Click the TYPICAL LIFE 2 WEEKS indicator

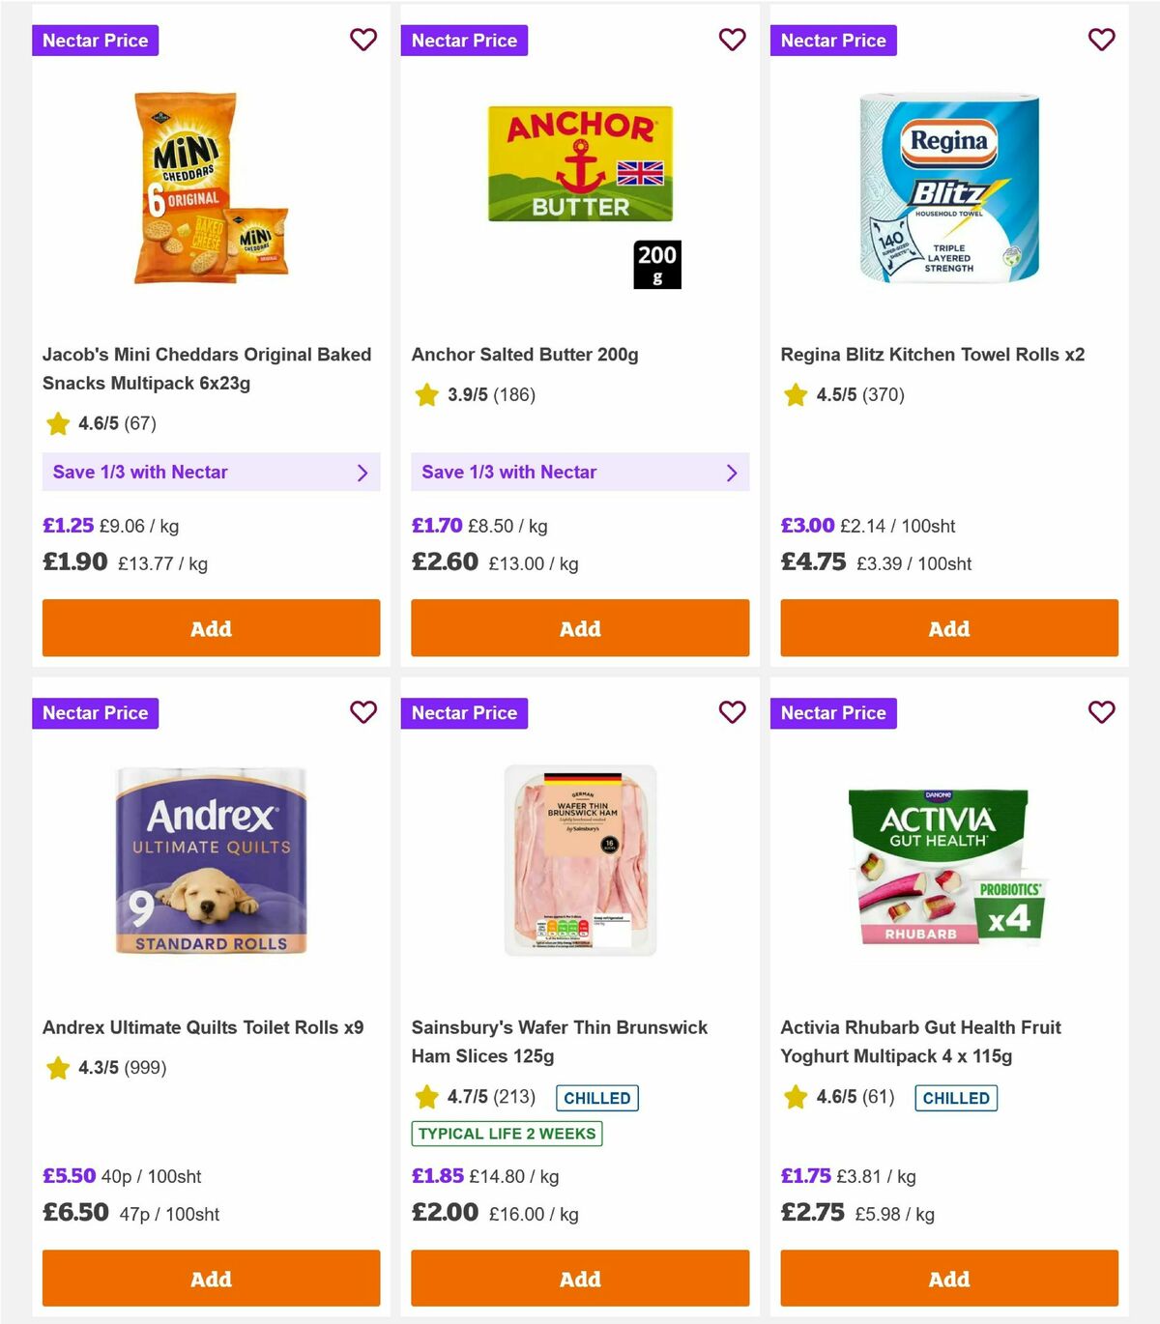coord(507,1134)
